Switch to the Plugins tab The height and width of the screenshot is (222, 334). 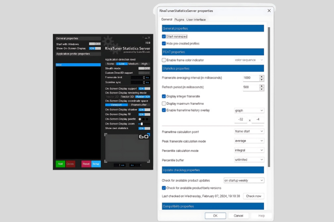coord(179,20)
